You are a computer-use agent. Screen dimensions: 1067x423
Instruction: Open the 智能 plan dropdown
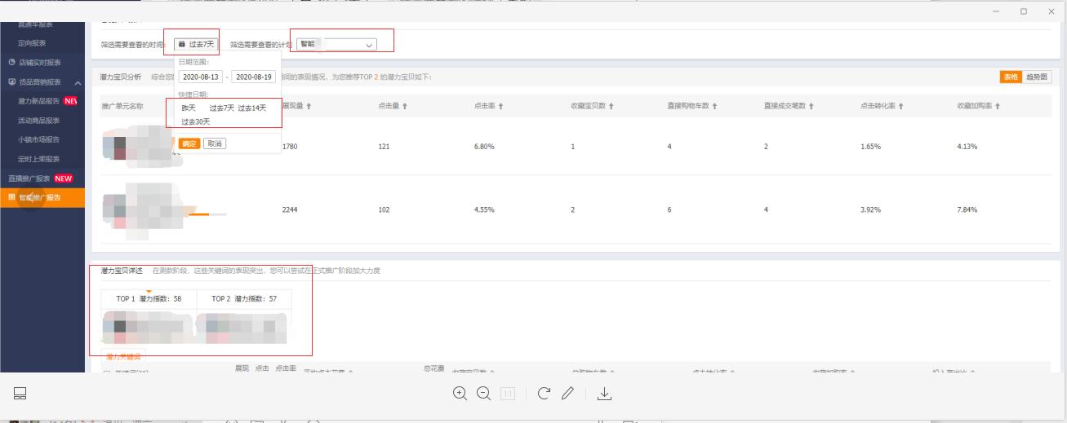(336, 44)
